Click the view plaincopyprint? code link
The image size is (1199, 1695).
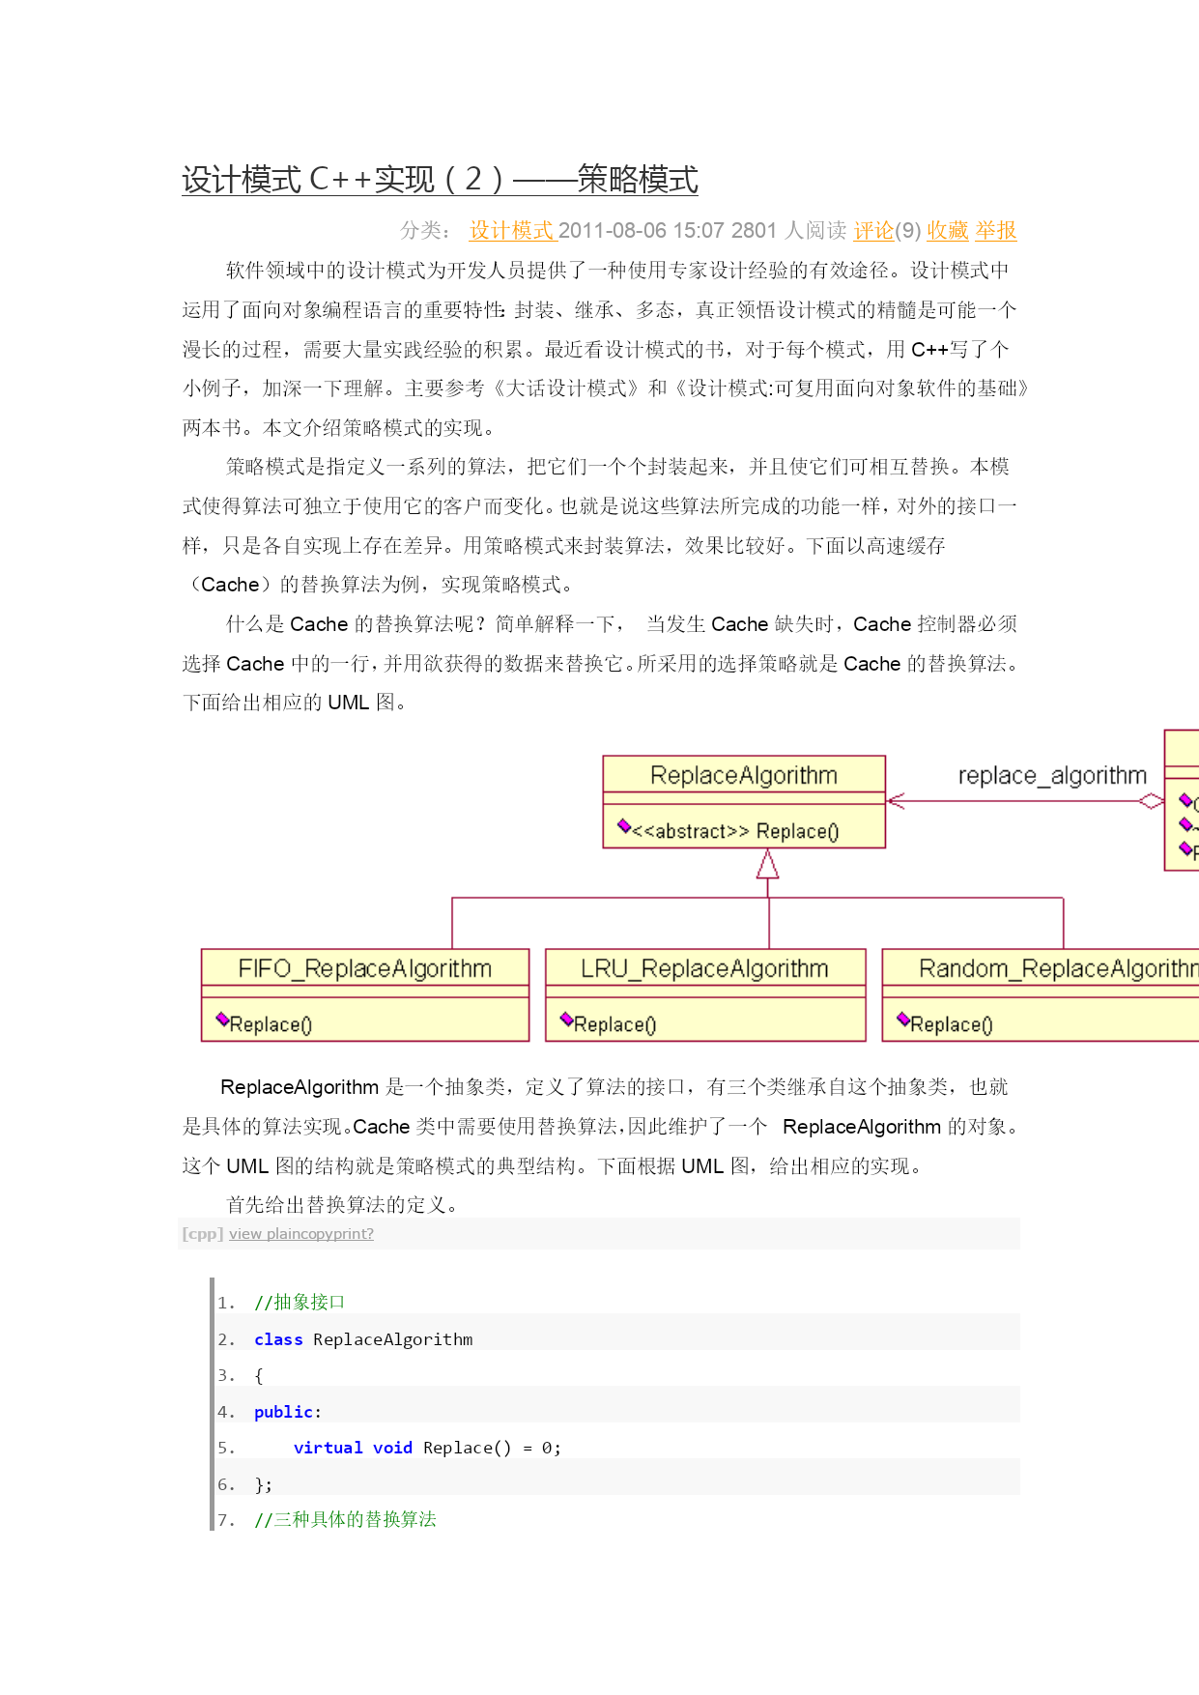pyautogui.click(x=301, y=1234)
